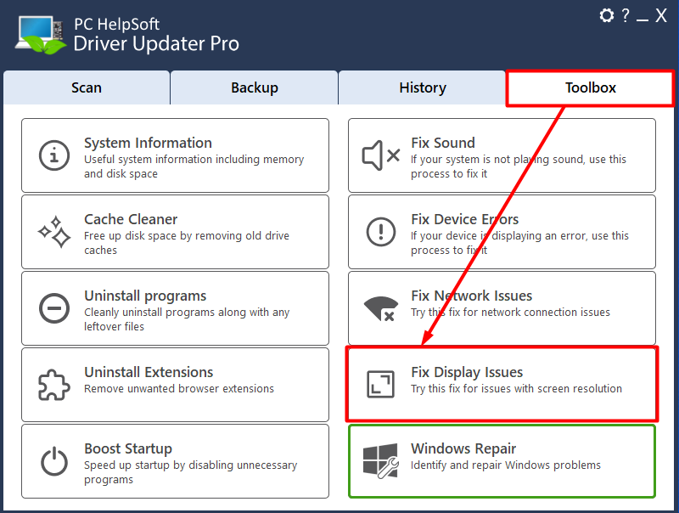This screenshot has width=679, height=513.
Task: Minimize the Driver Updater Pro window
Action: (643, 20)
